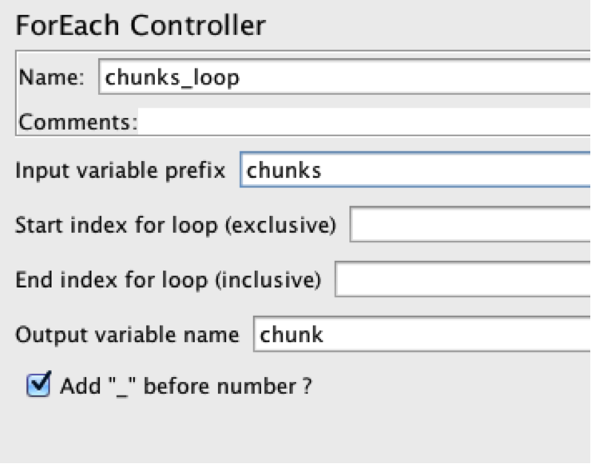Click the ForEach Controller heading

coord(141,26)
